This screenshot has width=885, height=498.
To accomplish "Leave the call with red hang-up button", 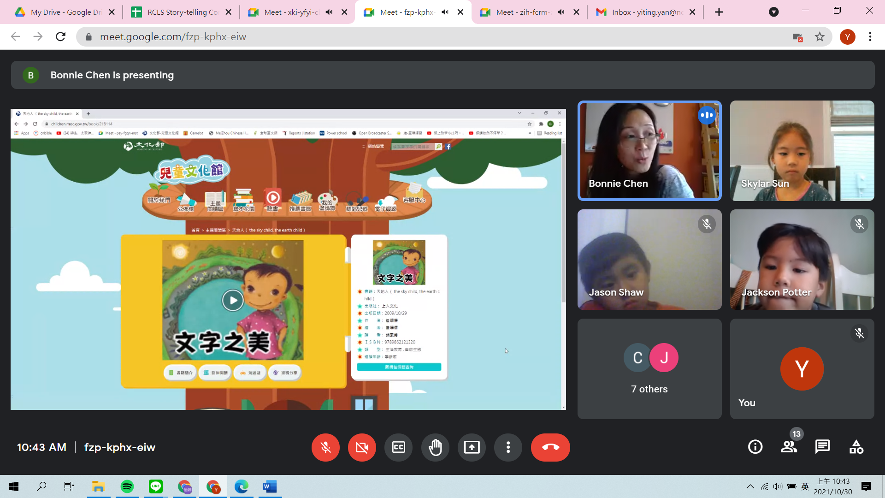I will [550, 447].
